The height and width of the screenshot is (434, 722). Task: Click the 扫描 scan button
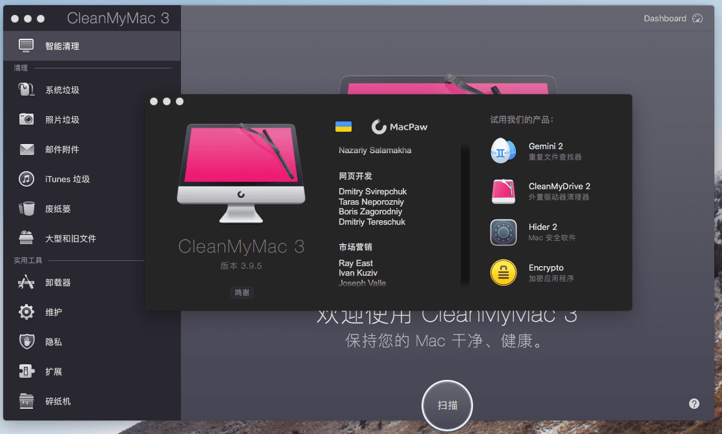tap(447, 406)
